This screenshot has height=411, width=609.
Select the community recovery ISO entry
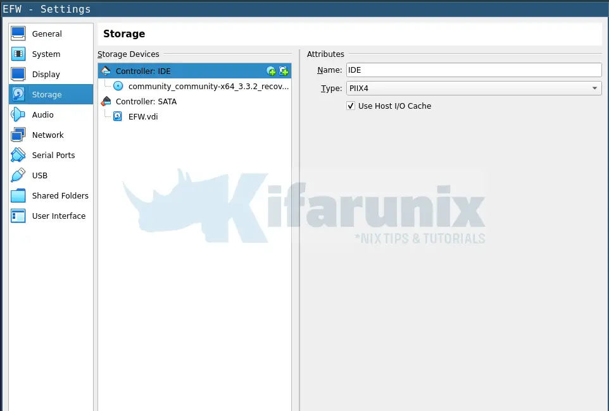click(194, 86)
